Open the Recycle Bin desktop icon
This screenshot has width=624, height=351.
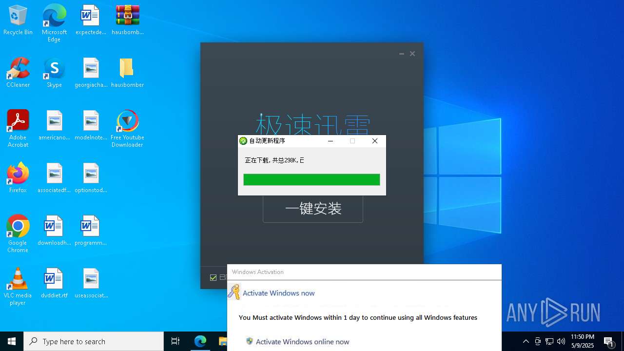coord(18,20)
